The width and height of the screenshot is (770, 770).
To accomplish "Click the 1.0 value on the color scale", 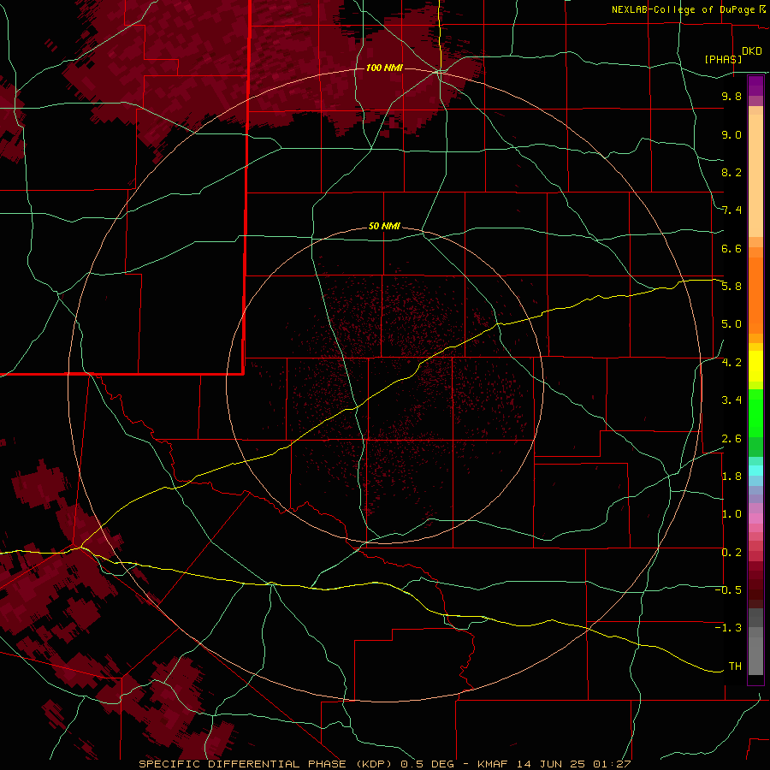I will (731, 514).
